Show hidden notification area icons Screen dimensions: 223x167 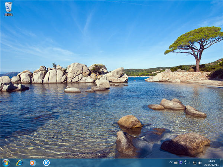pos(189,163)
